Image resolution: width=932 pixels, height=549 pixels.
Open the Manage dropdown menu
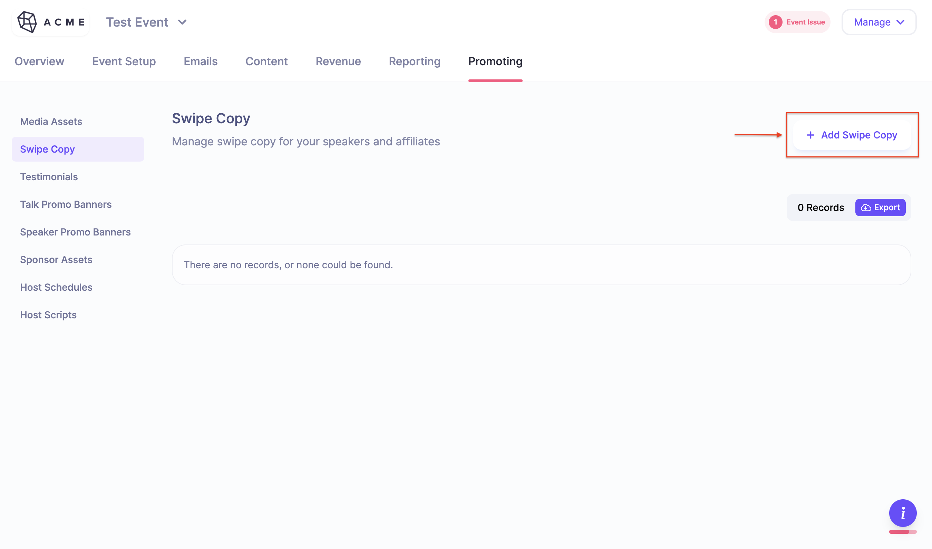pyautogui.click(x=879, y=22)
